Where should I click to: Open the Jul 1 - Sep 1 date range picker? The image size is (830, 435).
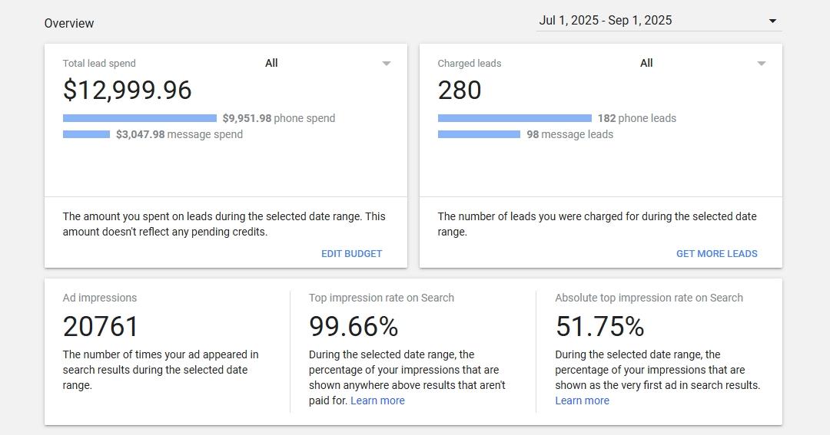coord(606,21)
